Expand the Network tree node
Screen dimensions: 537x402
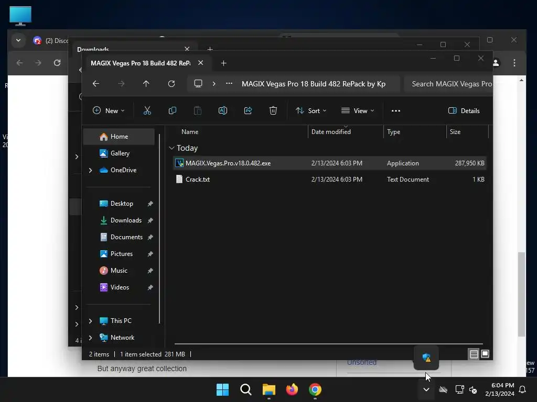(x=90, y=338)
